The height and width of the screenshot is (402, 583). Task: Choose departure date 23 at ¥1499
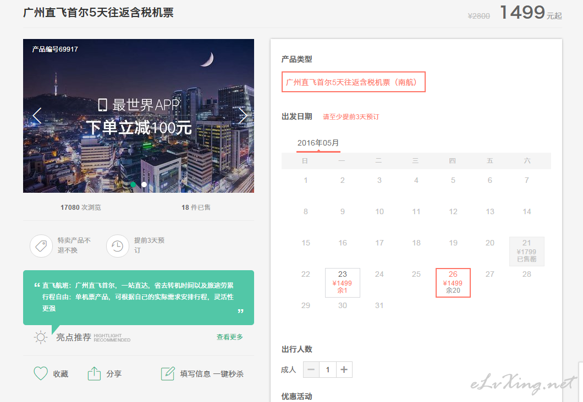[x=343, y=282]
